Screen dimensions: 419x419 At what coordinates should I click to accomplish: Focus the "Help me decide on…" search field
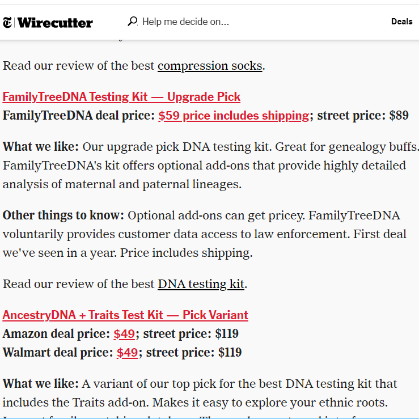tap(185, 22)
